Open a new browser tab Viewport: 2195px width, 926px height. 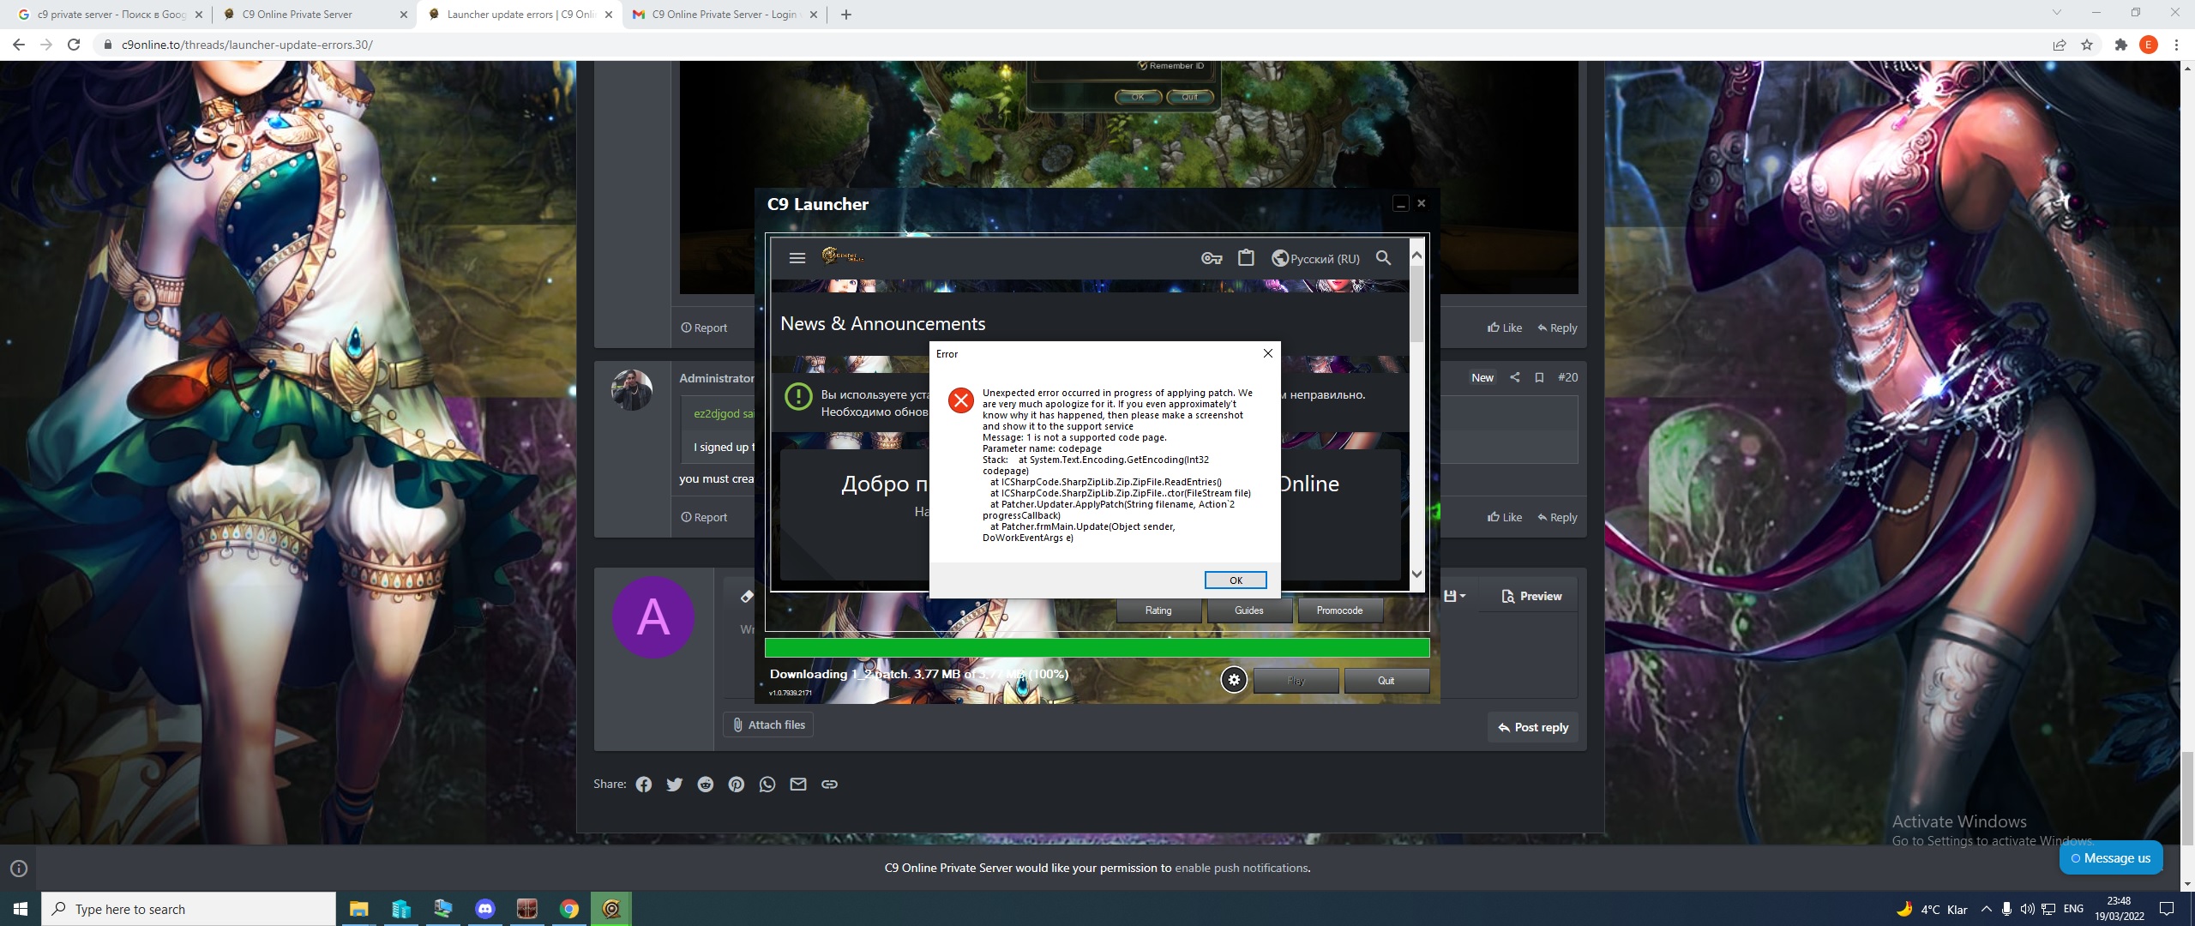(845, 15)
